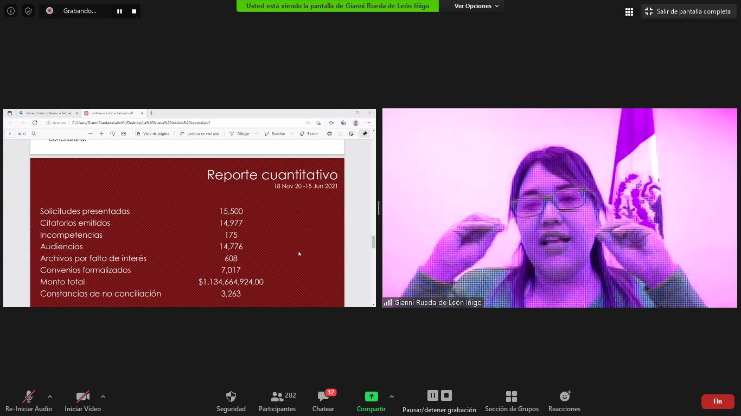Open the browser Favorites list icon
This screenshot has height=416, width=741.
point(331,123)
